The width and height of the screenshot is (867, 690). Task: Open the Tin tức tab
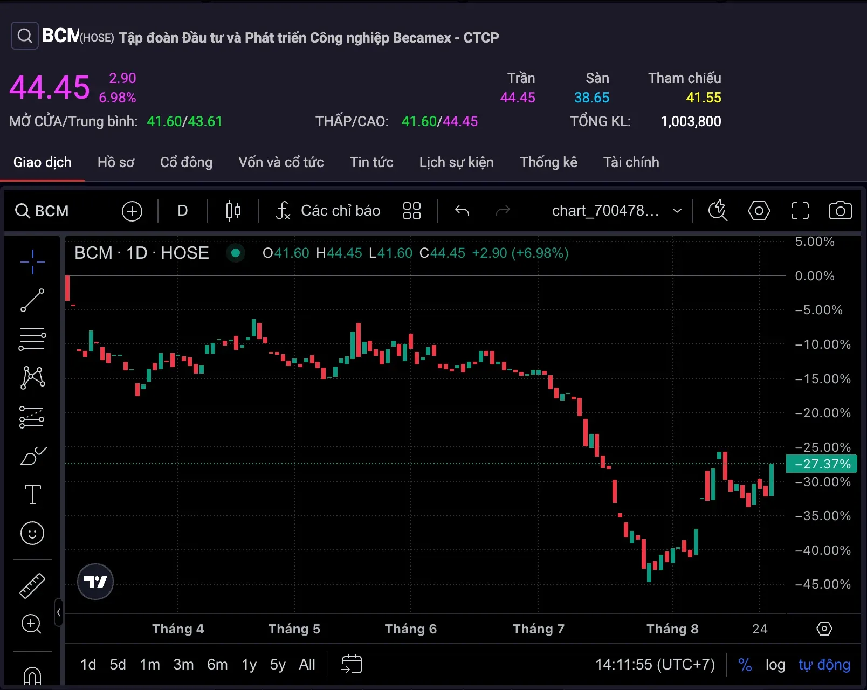tap(371, 162)
